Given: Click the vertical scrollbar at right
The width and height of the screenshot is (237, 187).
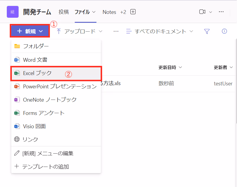Looking at the screenshot, I should 236,81.
